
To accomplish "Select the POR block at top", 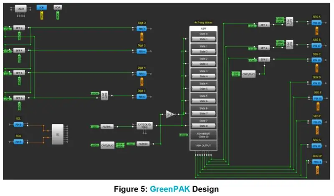I will (x=58, y=8).
